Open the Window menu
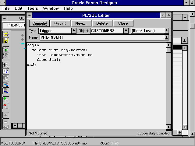 [51, 8]
